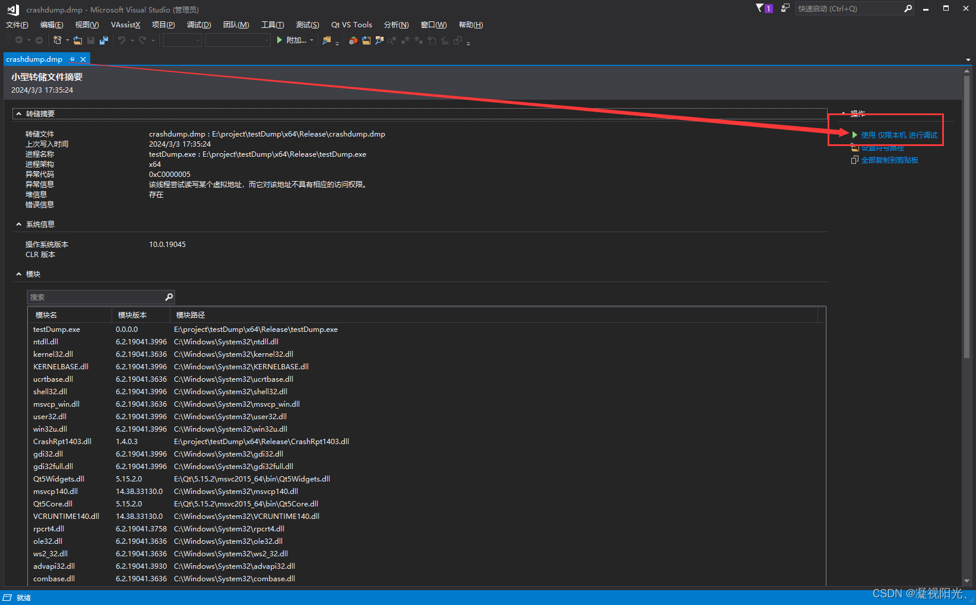Collapse the 模块 section
This screenshot has height=605, width=976.
(18, 274)
